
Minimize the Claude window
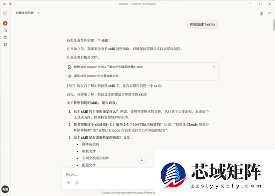pyautogui.click(x=250, y=4)
